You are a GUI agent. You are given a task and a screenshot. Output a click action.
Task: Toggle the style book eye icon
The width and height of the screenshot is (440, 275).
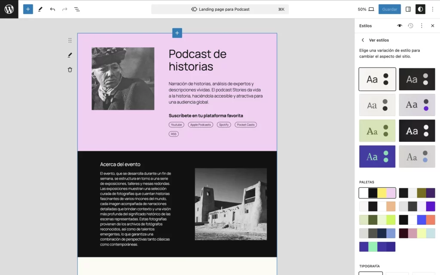[x=400, y=26]
